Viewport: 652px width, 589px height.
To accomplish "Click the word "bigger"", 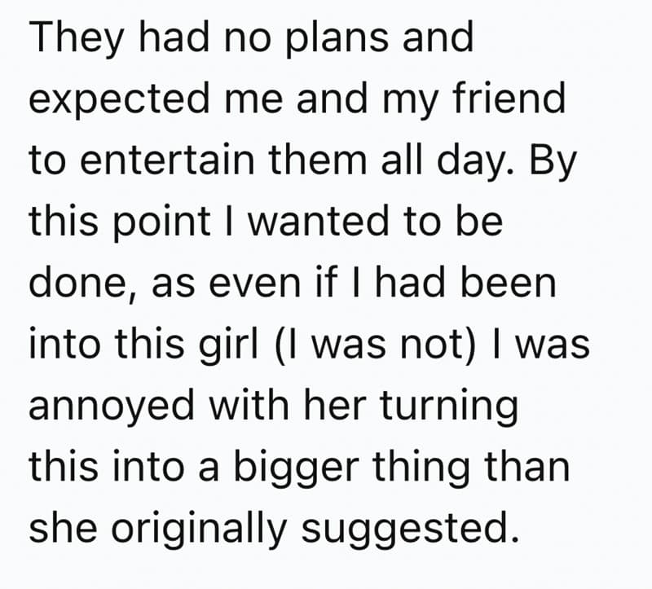I will click(x=296, y=469).
